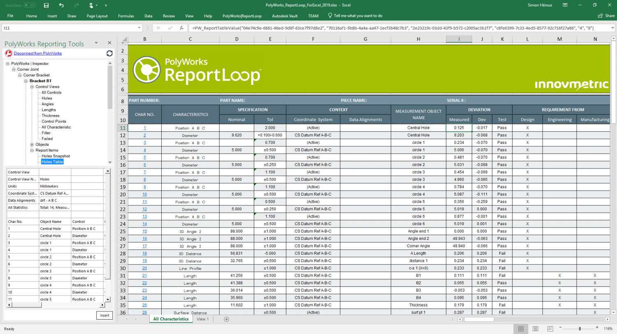This screenshot has width=617, height=334.
Task: Click characteristic number 18 link
Action: (x=145, y=254)
